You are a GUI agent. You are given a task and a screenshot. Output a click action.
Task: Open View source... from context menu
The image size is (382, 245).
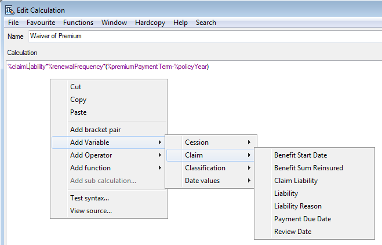tap(90, 211)
